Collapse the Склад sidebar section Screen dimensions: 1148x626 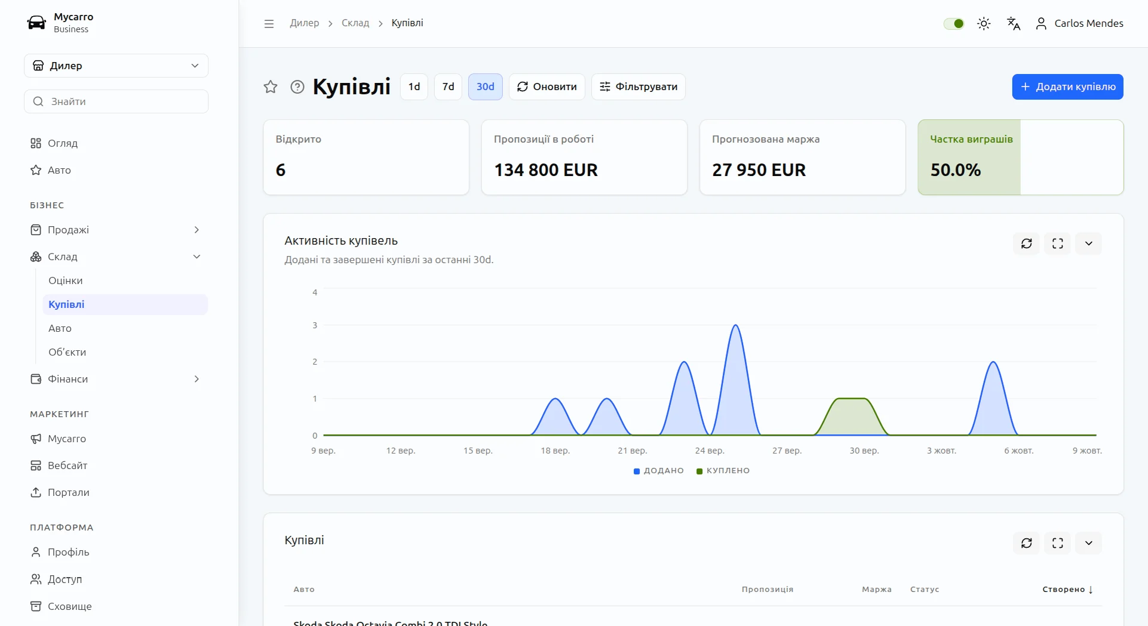click(116, 257)
